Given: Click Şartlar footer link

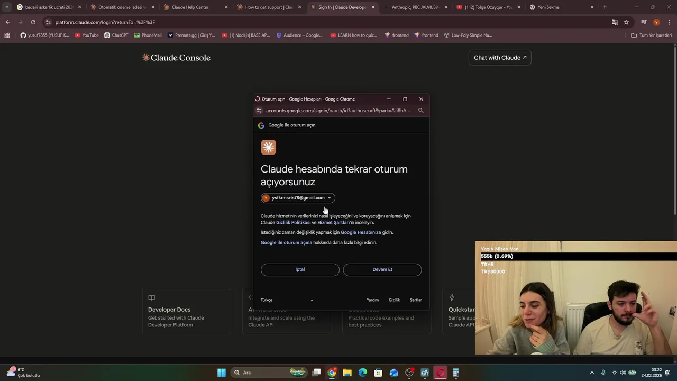Looking at the screenshot, I should (416, 300).
